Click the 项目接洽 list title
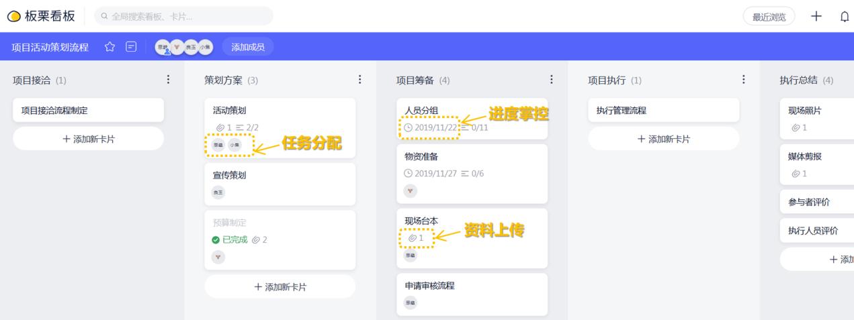This screenshot has height=320, width=854. pyautogui.click(x=31, y=81)
